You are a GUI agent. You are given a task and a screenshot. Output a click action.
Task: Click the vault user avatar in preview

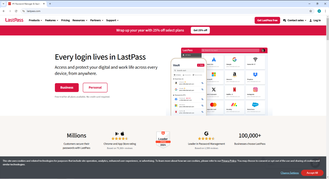coord(263,50)
